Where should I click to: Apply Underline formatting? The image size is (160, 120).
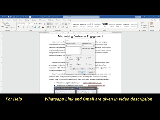[23, 27]
